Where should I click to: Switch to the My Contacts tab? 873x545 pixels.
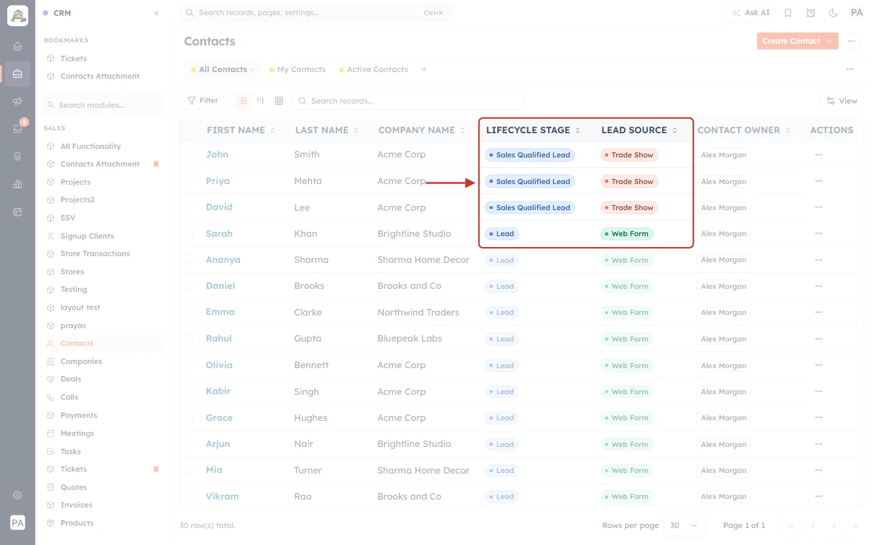tap(297, 70)
